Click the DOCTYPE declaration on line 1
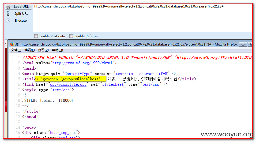The image size is (256, 142). coord(137,58)
